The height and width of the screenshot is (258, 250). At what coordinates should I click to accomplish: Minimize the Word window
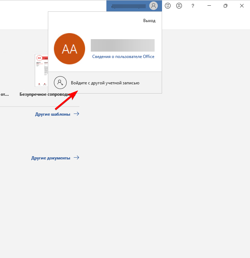209,6
